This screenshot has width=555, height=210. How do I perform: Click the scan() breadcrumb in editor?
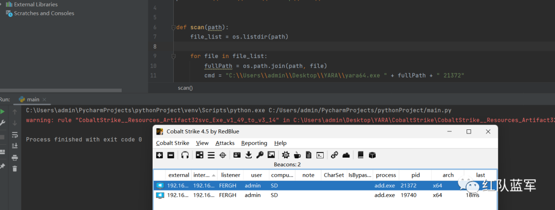[185, 88]
